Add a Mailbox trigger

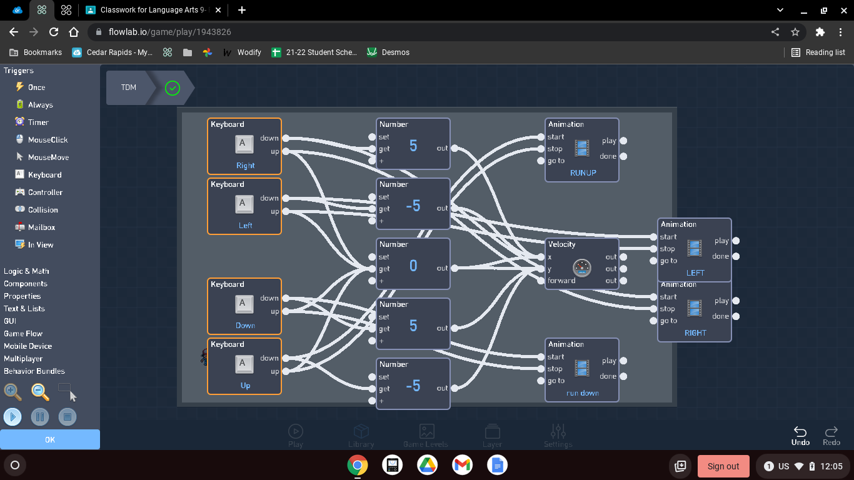[35, 227]
